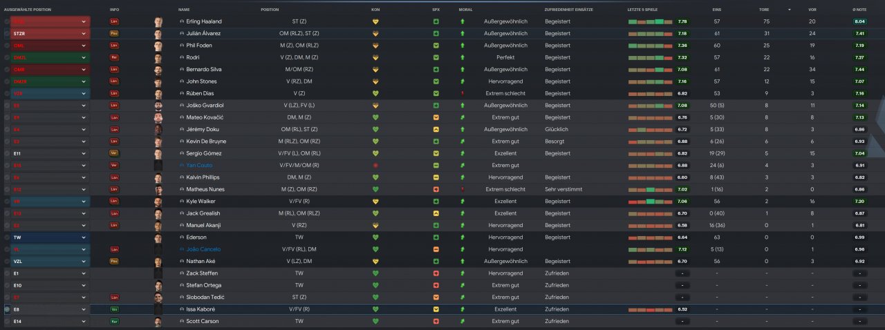Open the E11 position dropdown for Sergio Gómez

pyautogui.click(x=84, y=153)
